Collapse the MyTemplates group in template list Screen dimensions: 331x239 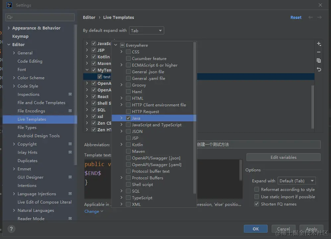(87, 70)
